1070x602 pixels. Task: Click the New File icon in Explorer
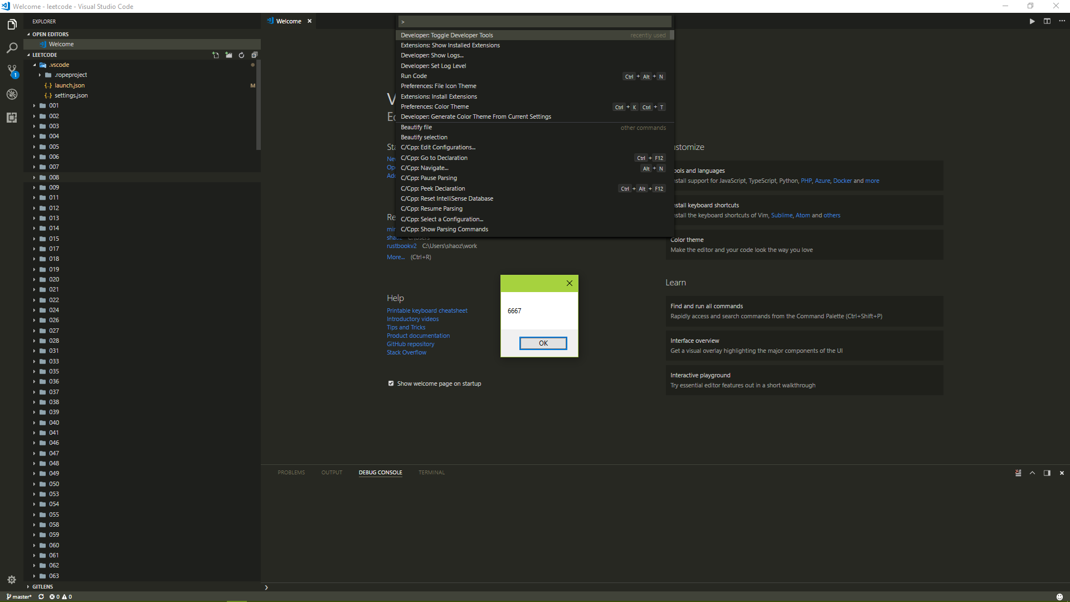(x=216, y=55)
